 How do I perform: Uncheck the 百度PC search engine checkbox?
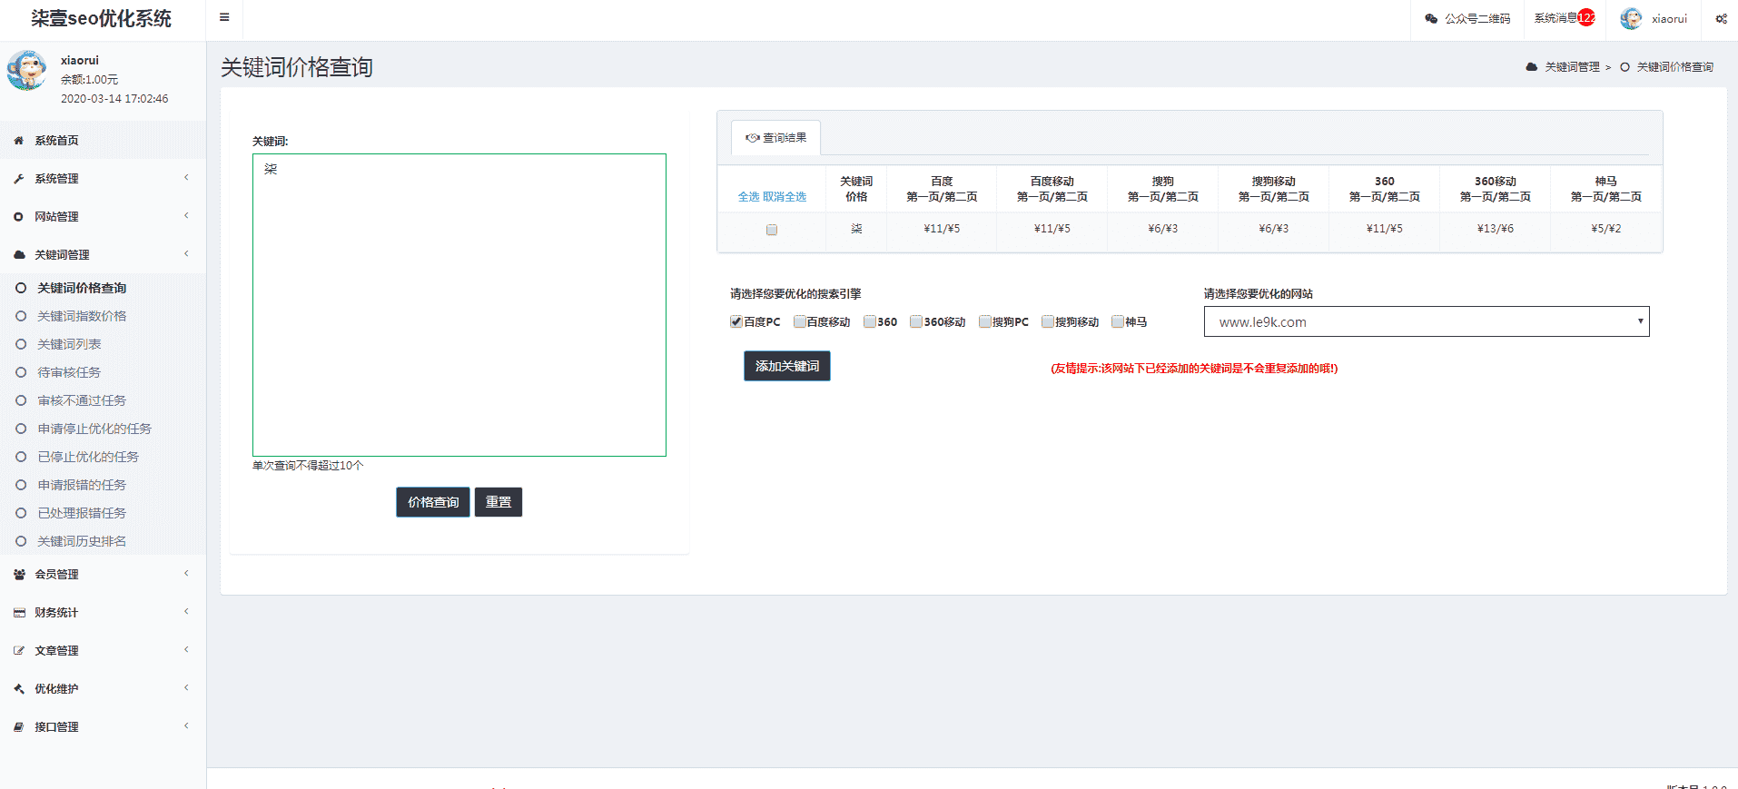(x=736, y=321)
